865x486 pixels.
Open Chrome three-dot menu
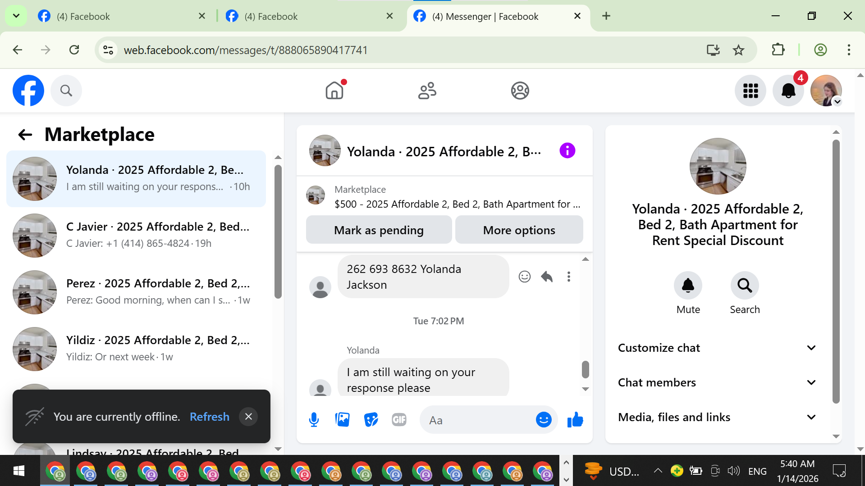click(849, 50)
